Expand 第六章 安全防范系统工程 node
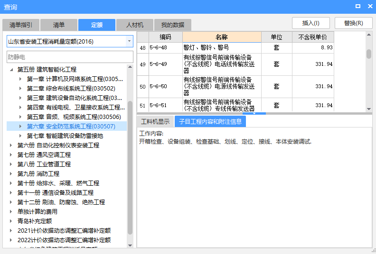This screenshot has height=254, width=376. click(20, 127)
